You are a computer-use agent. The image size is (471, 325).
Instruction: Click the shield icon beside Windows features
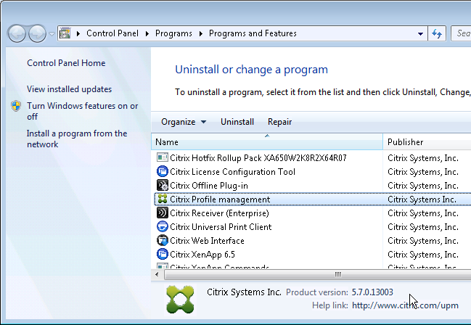16,106
